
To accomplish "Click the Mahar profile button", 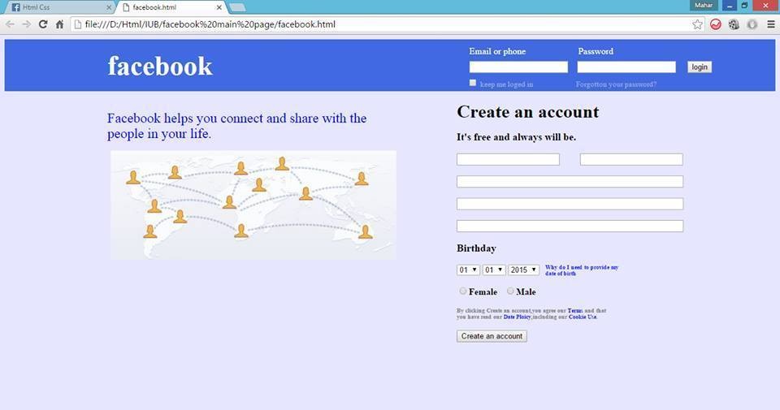I will [704, 6].
